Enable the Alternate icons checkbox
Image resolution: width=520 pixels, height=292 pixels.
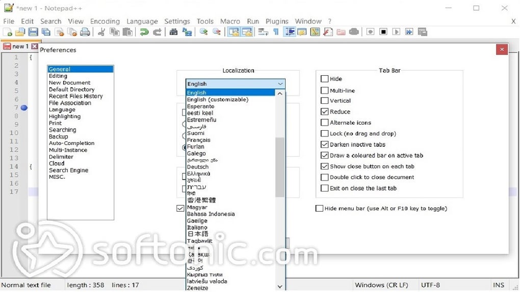(x=325, y=123)
